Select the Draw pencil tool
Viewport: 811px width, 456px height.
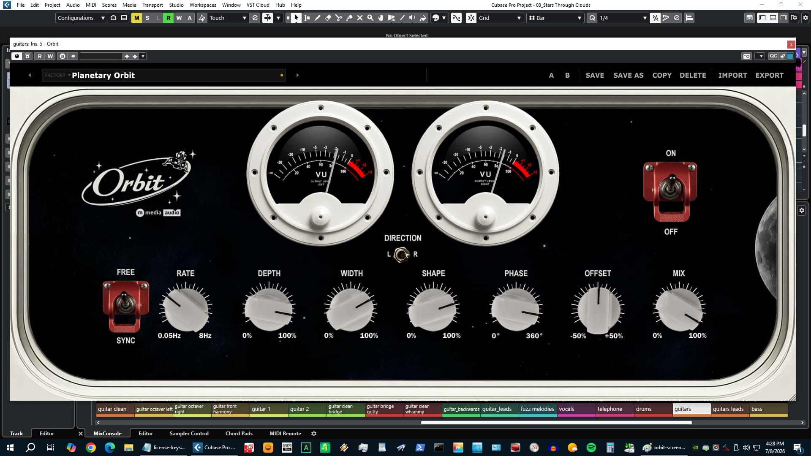coord(318,18)
